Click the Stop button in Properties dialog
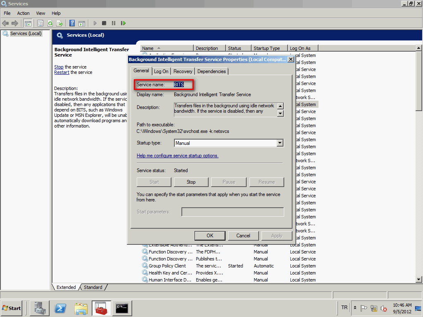 tap(191, 182)
